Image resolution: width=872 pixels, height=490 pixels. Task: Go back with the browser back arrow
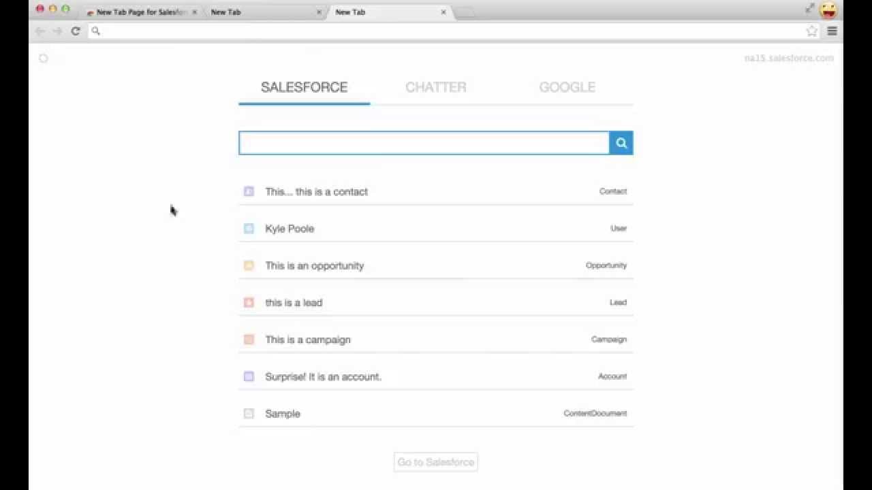coord(40,31)
